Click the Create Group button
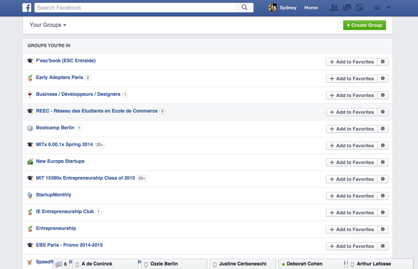The height and width of the screenshot is (269, 418). tap(365, 25)
